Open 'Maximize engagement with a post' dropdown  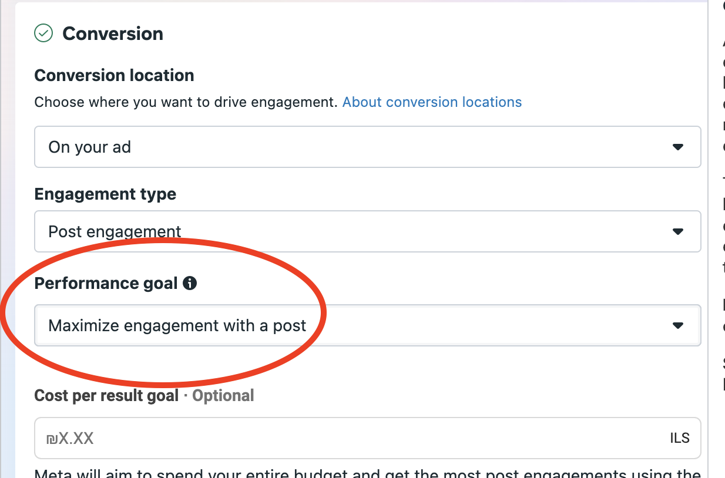(353, 325)
